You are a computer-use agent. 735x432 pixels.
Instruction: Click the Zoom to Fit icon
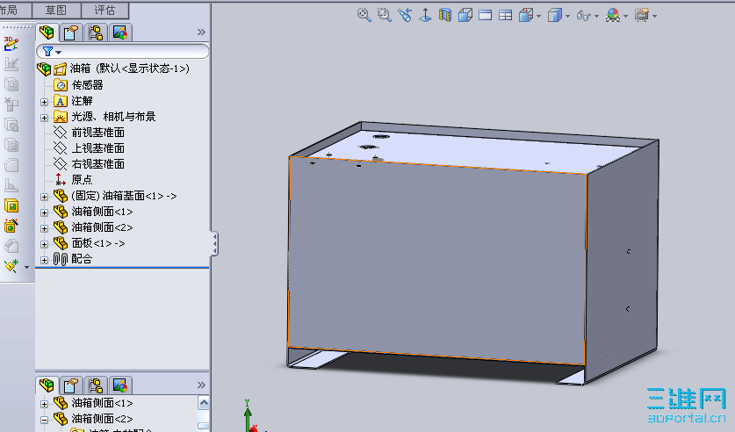pos(364,15)
